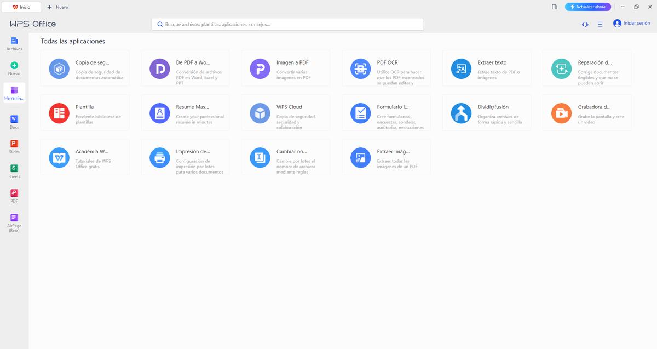Click the Reparación de documentos icon
657x349 pixels.
pos(561,68)
